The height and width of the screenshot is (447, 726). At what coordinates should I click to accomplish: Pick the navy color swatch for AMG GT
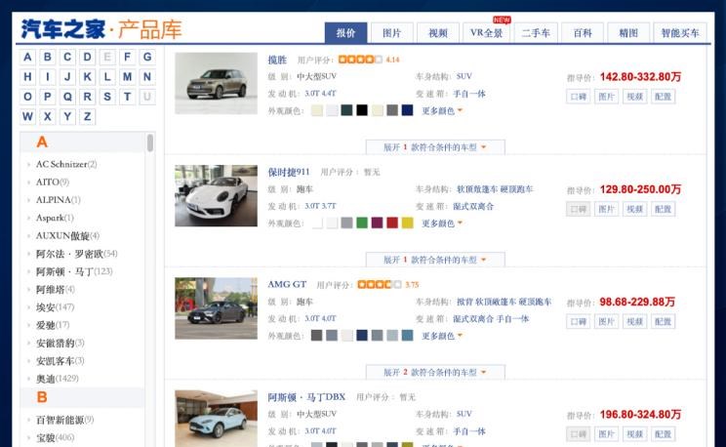point(362,336)
